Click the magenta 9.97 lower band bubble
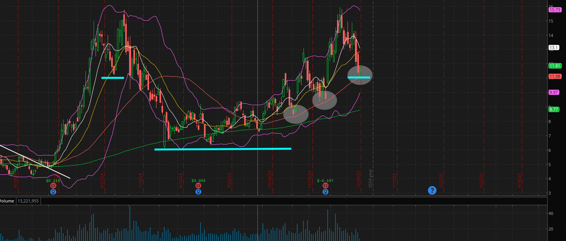The width and height of the screenshot is (566, 241). click(554, 92)
